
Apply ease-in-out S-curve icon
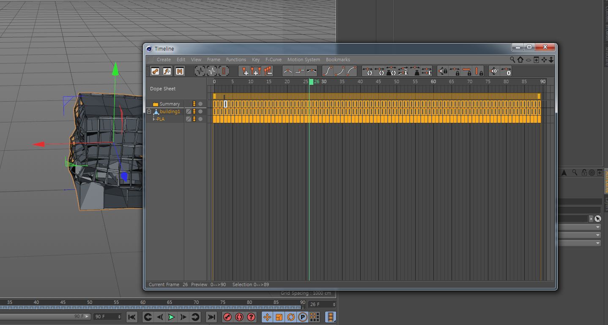click(328, 71)
